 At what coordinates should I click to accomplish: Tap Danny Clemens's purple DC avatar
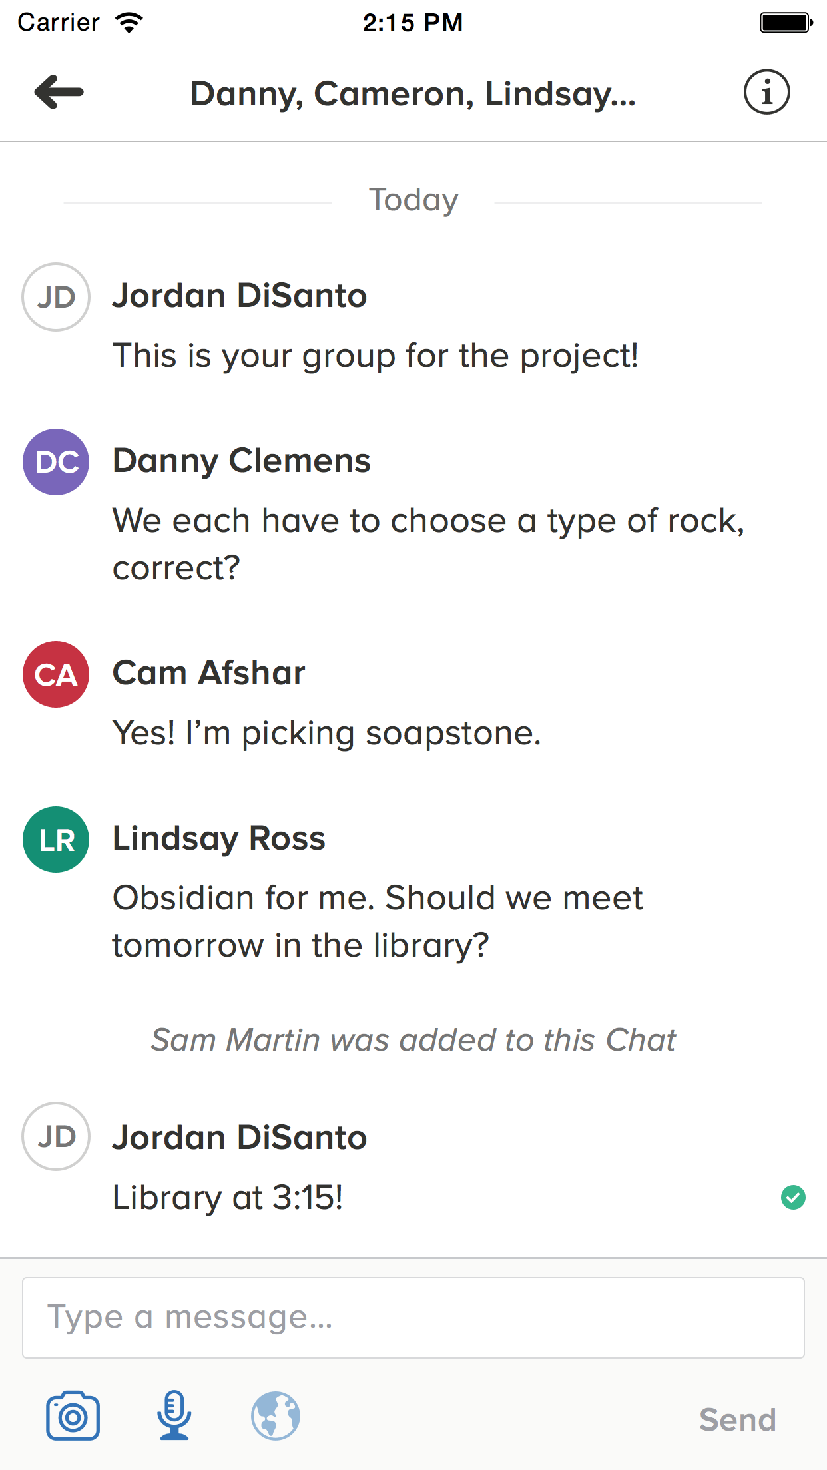55,462
